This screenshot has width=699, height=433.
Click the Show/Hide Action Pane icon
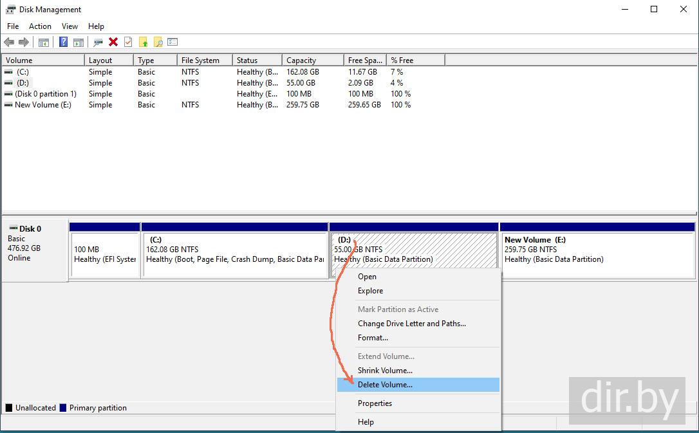pos(78,42)
